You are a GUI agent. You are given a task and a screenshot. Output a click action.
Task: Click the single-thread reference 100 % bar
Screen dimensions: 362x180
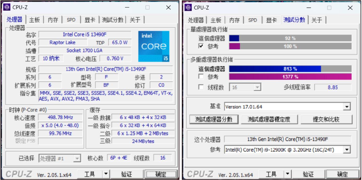pyautogui.click(x=290, y=46)
